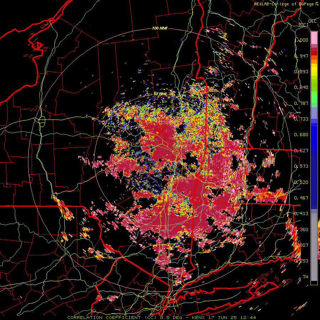Image resolution: width=320 pixels, height=320 pixels.
Task: Click the 0.893 scale value
Action: [x=301, y=71]
